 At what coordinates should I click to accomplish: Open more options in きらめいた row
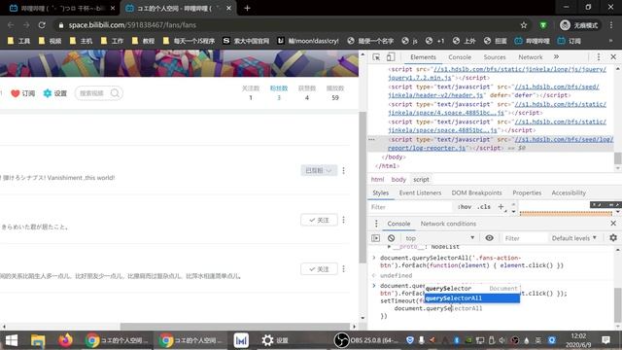click(x=343, y=220)
